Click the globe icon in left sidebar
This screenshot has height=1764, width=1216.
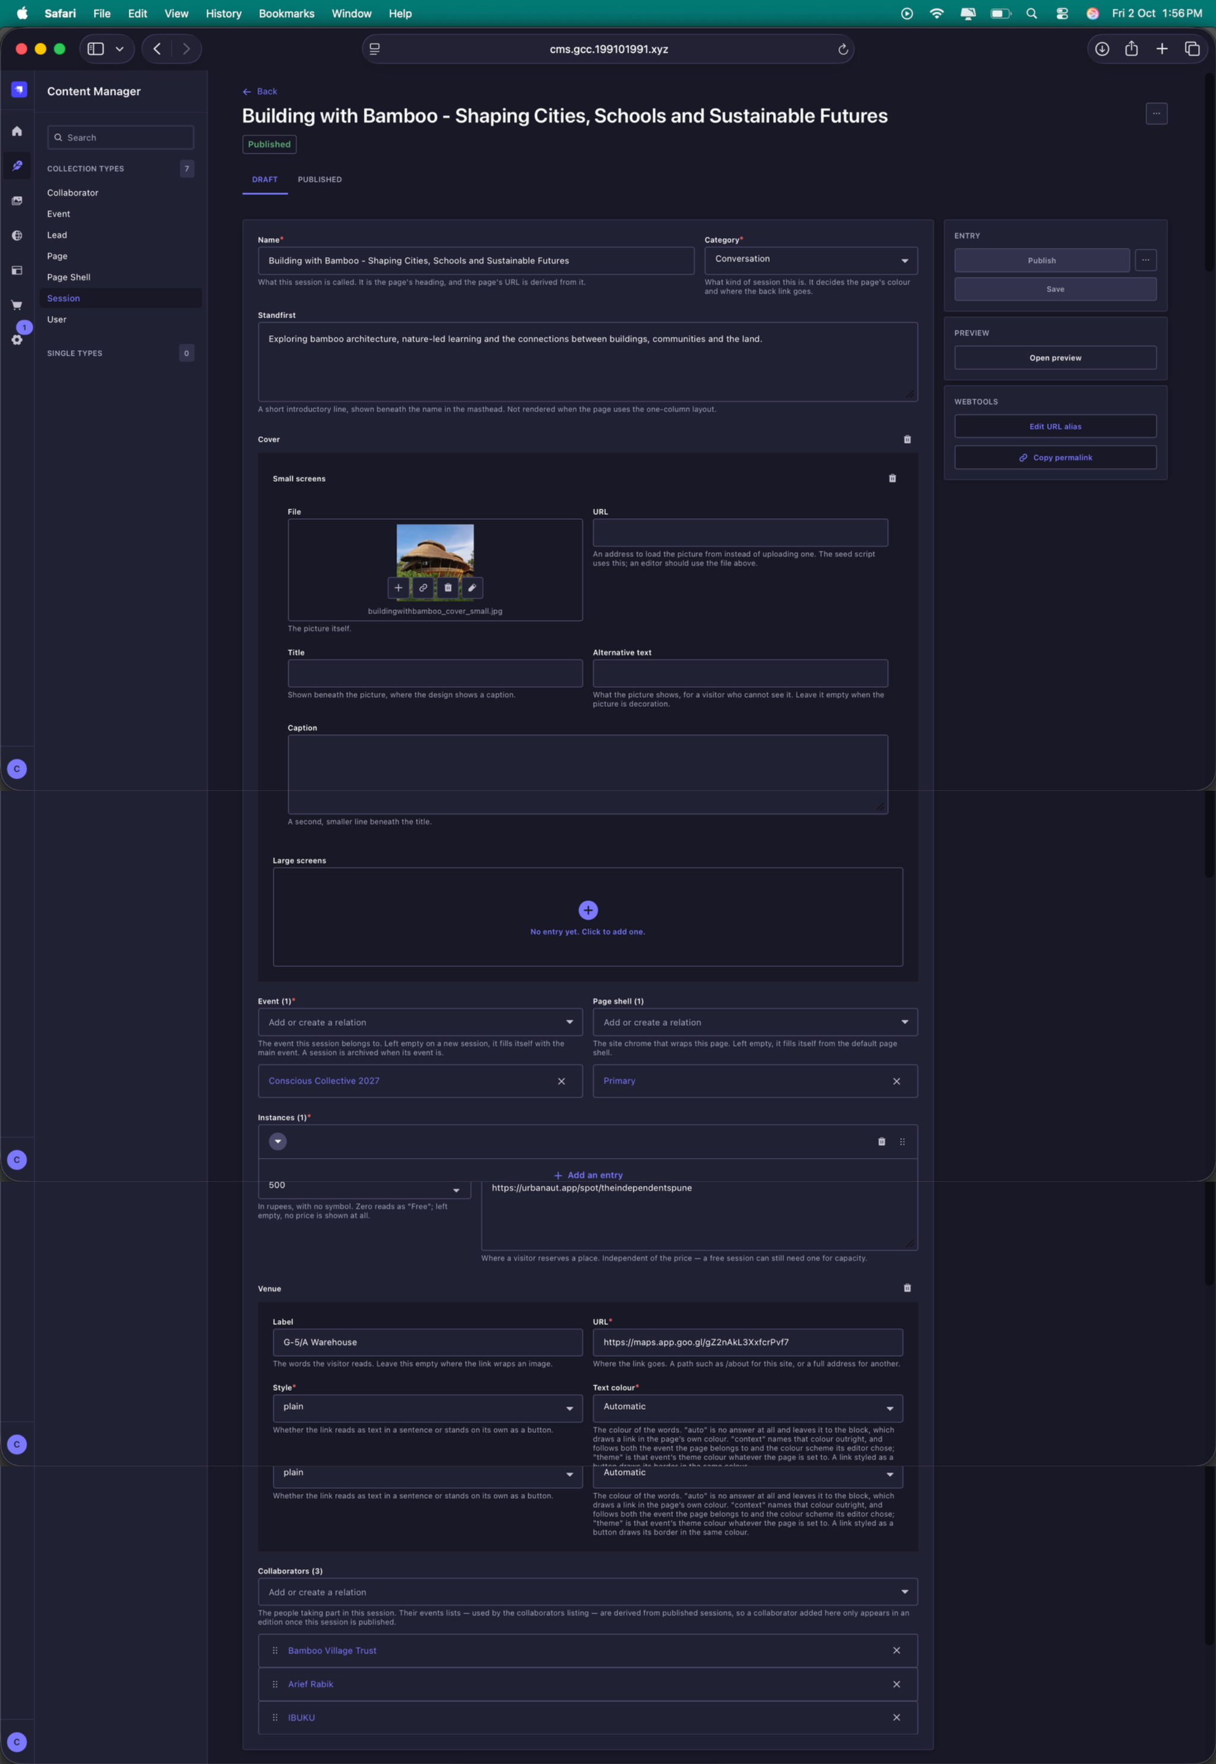click(17, 235)
